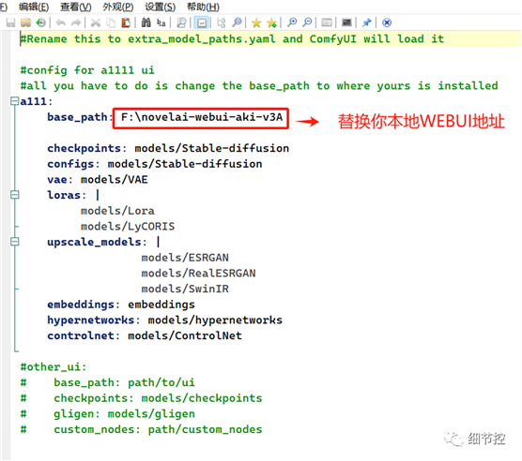Open the 帮助(H) menu
522x461 pixels.
(203, 7)
